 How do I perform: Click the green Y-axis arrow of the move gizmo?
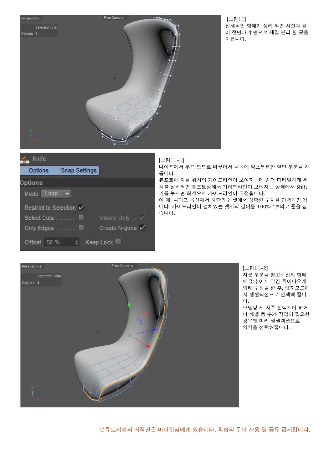click(x=129, y=305)
